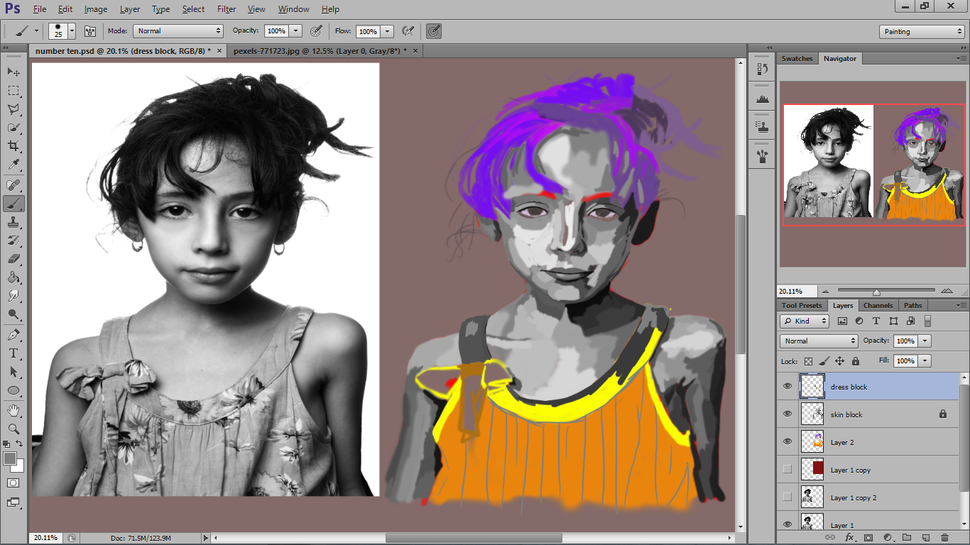Create new fill or adjustment layer
Viewport: 970px width, 545px height.
tap(887, 537)
